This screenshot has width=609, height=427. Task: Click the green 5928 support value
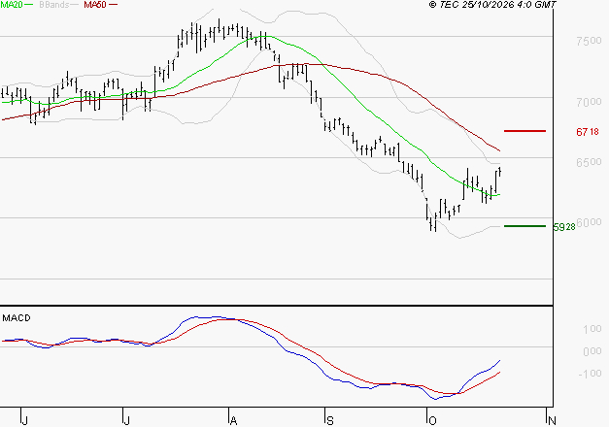point(564,227)
